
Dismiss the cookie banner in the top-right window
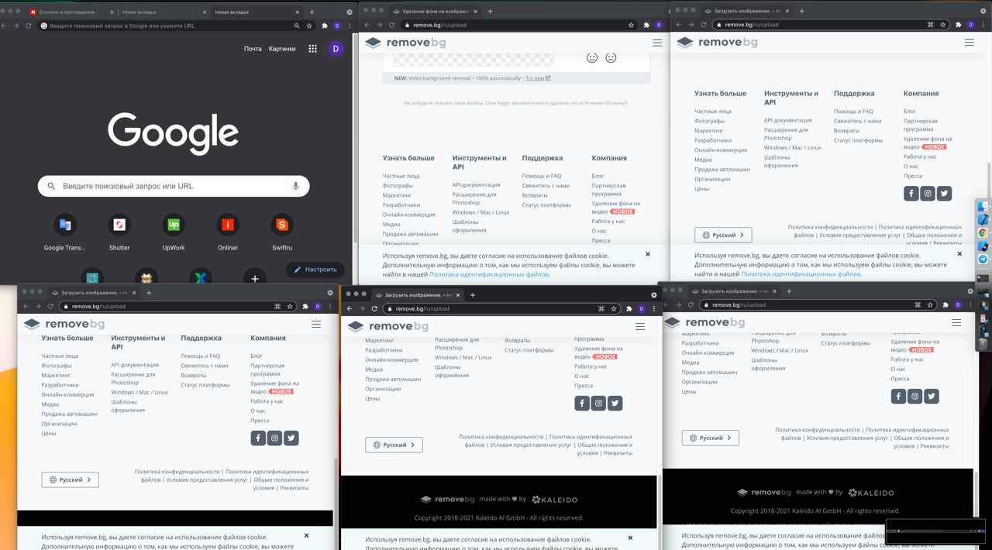(x=959, y=254)
